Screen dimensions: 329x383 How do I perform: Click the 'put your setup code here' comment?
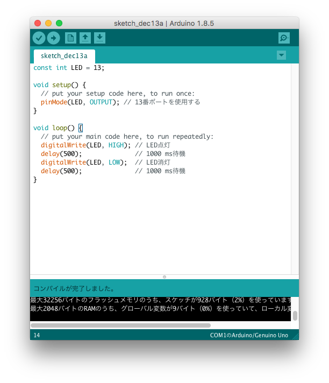(x=118, y=94)
